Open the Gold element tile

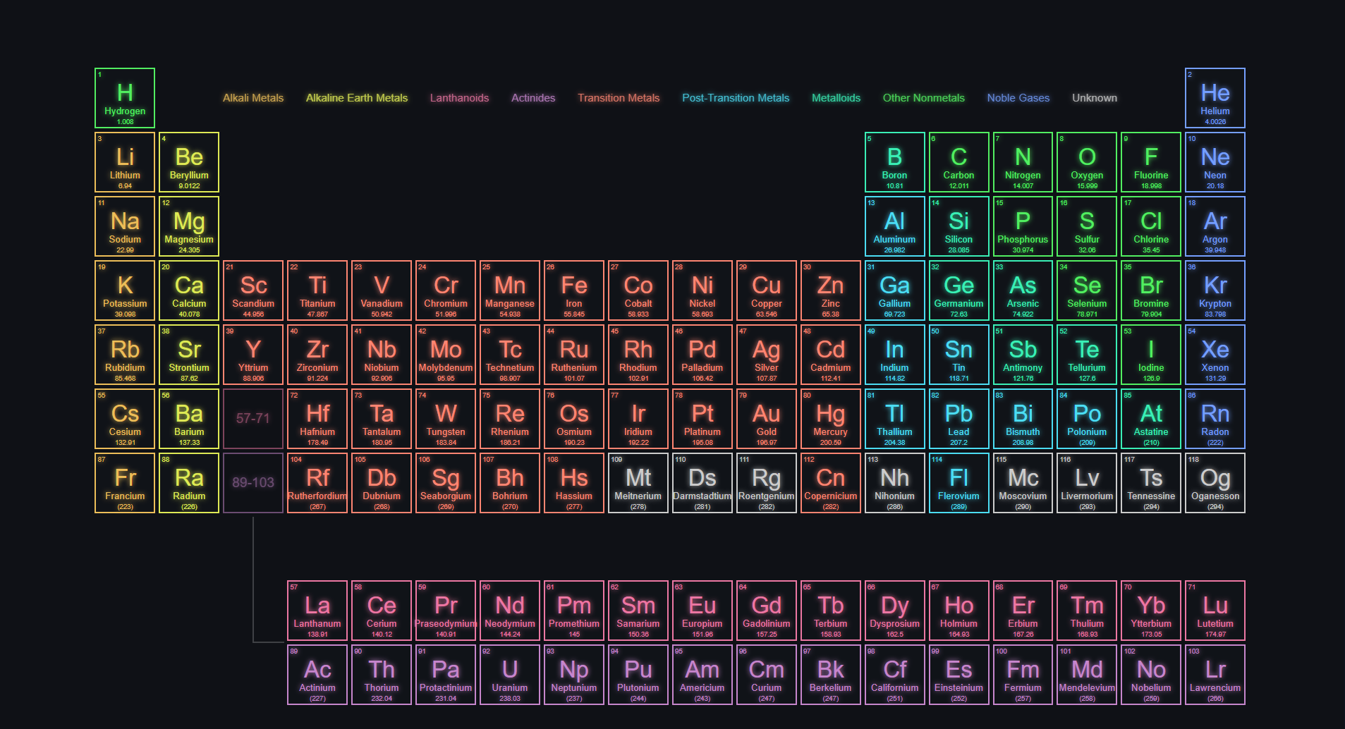click(x=767, y=419)
